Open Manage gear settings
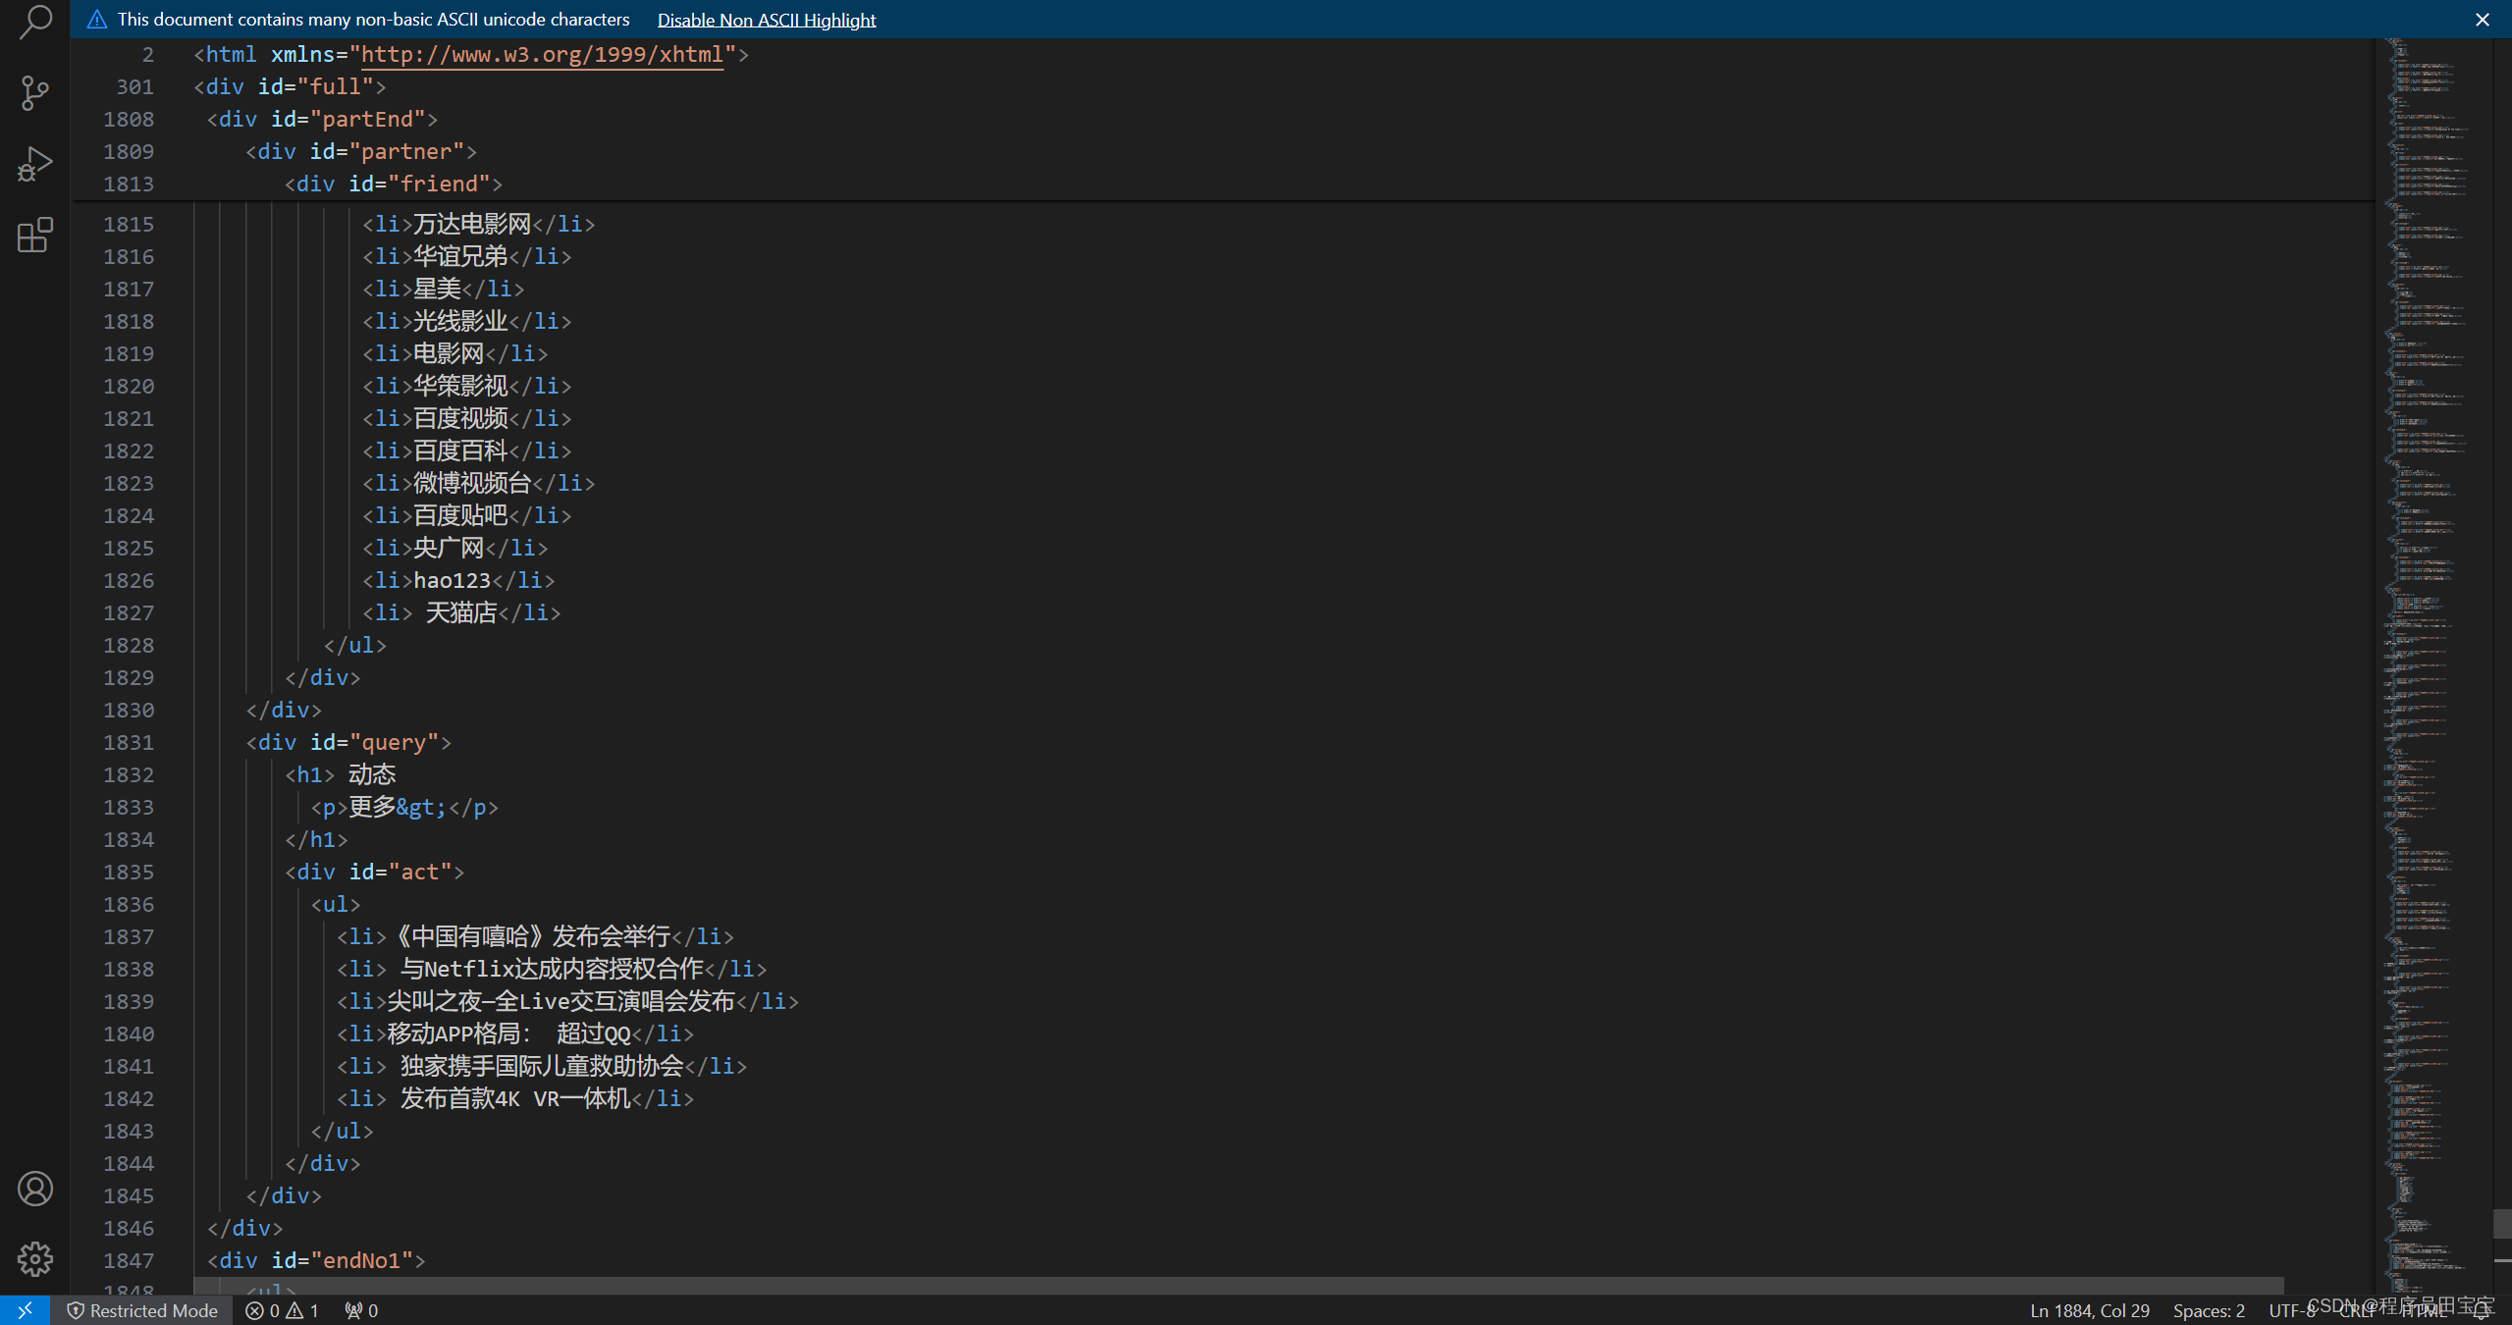This screenshot has width=2512, height=1325. point(35,1259)
